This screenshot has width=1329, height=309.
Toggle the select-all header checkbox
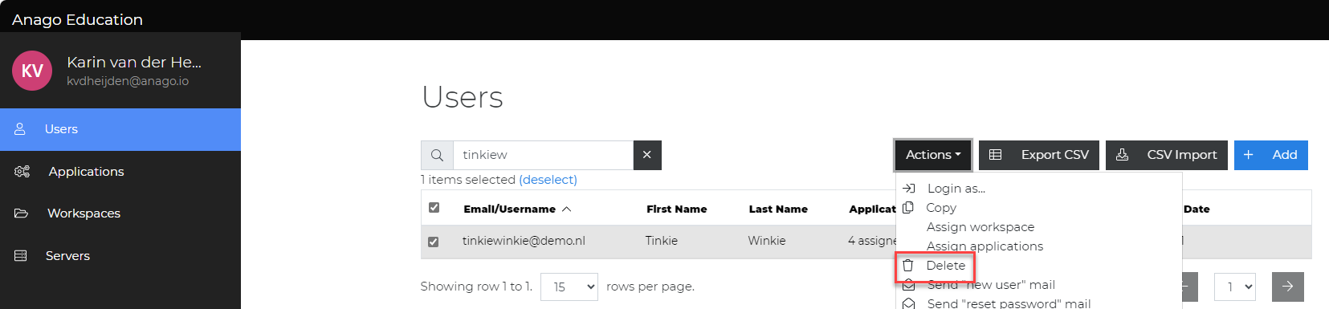(x=434, y=208)
